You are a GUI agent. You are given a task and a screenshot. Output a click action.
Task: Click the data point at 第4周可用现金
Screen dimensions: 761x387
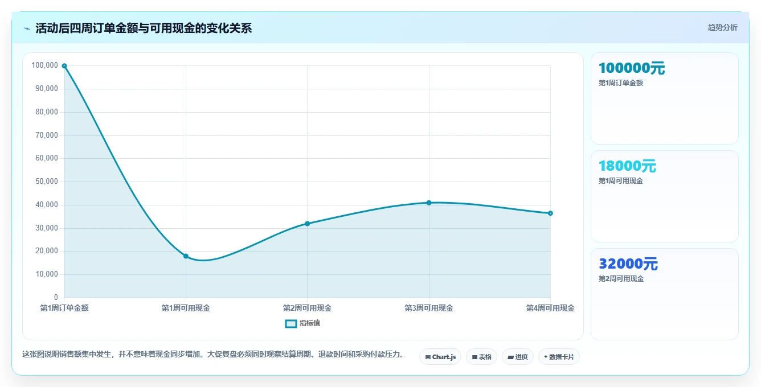tap(550, 213)
